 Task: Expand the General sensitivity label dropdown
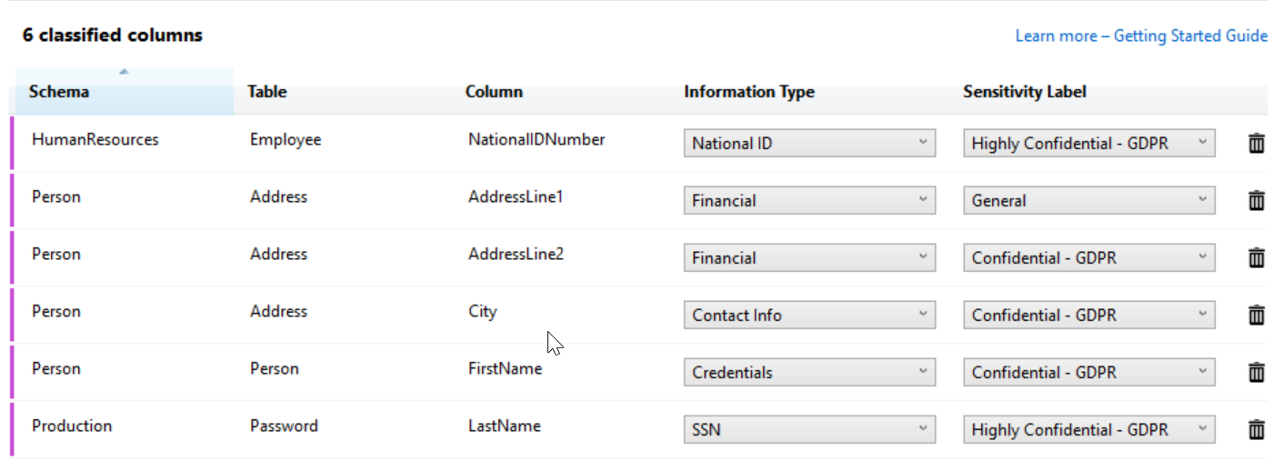[1089, 200]
